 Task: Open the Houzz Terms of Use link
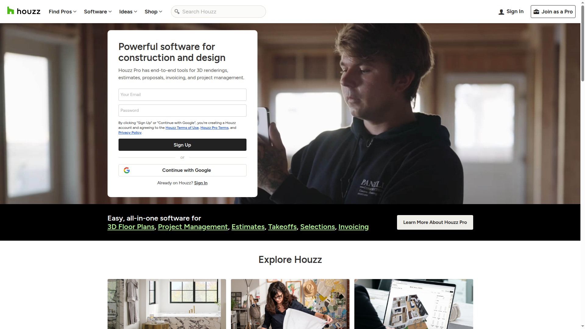click(x=182, y=128)
